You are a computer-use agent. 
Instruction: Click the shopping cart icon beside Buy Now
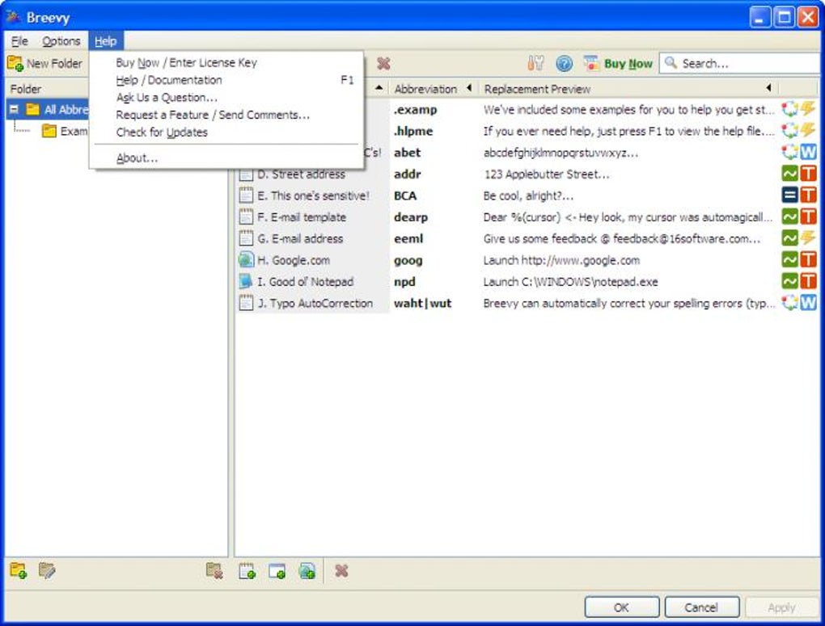(591, 64)
